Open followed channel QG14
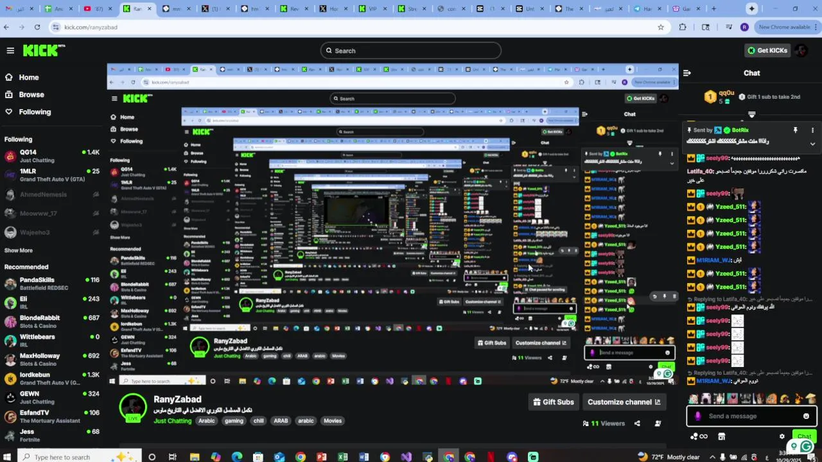The image size is (822, 462). (51, 156)
